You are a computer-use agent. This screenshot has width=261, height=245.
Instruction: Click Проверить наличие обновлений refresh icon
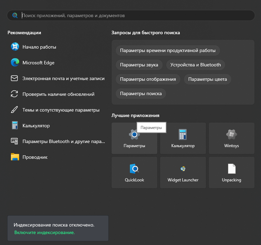pyautogui.click(x=14, y=94)
